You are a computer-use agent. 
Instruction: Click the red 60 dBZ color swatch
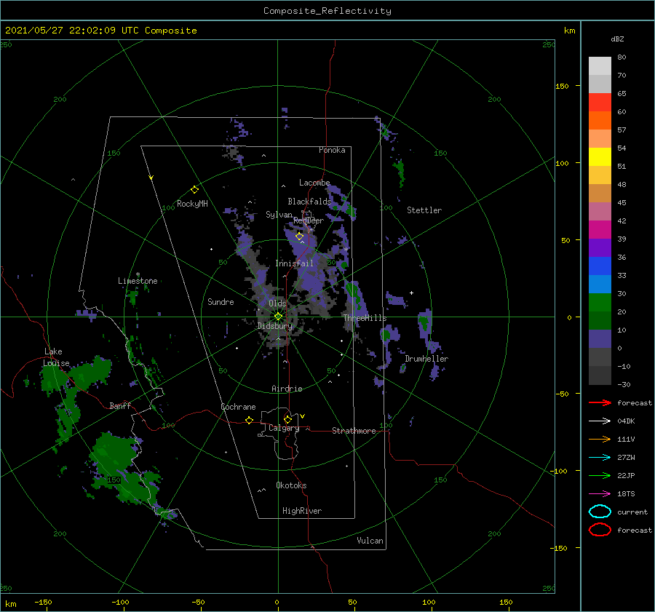(600, 103)
